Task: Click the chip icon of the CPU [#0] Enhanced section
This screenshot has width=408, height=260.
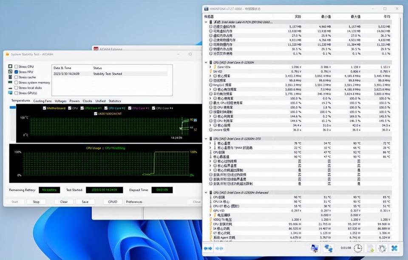Action: [211, 193]
